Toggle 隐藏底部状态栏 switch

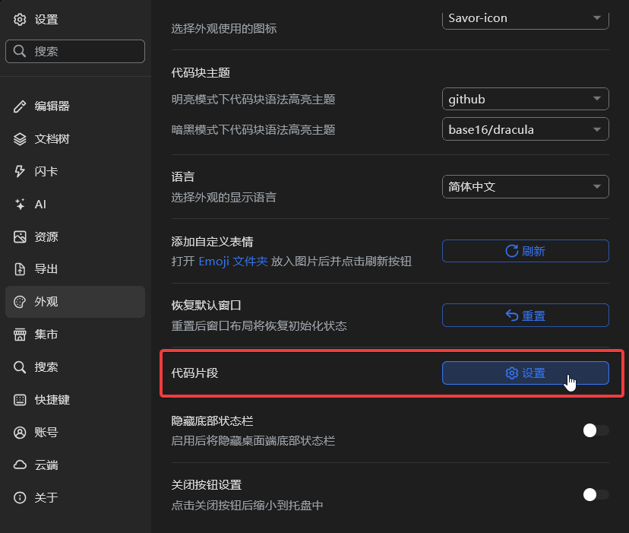coord(596,430)
